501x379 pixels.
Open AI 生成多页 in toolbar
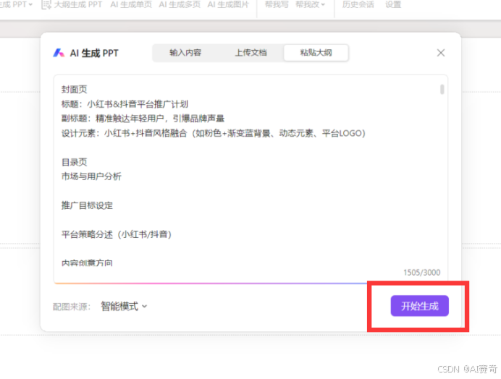180,4
